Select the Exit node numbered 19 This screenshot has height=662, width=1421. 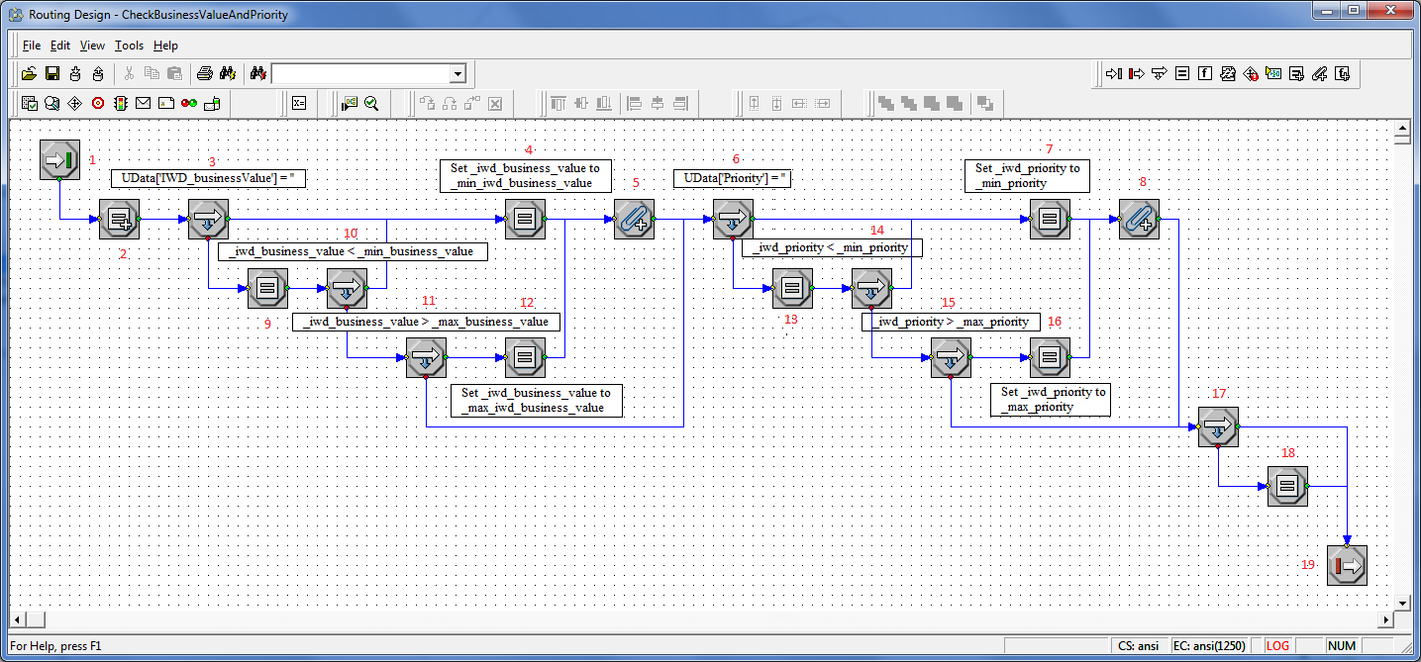[1347, 566]
